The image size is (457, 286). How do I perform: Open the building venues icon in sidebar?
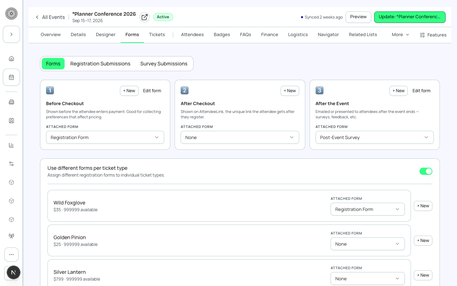(11, 102)
